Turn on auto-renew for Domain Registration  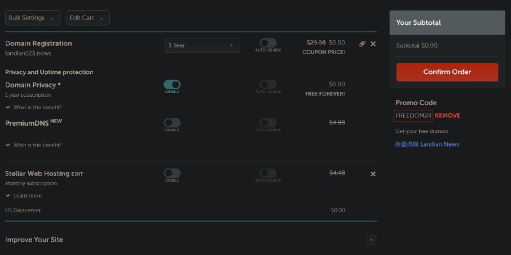[x=268, y=43]
